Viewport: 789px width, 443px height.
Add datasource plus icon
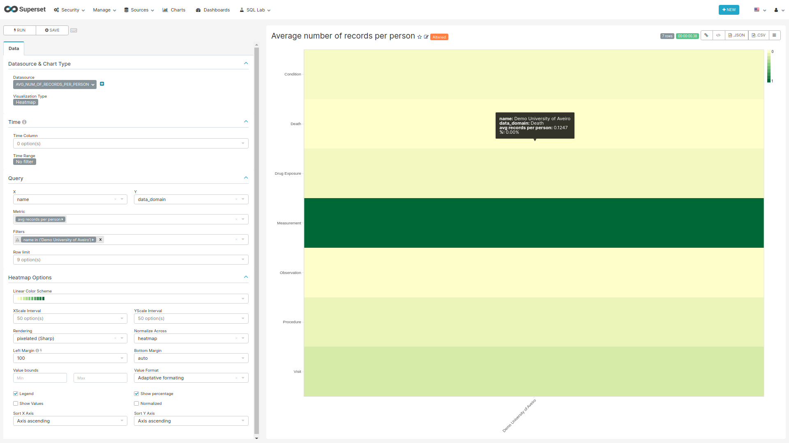(x=102, y=84)
